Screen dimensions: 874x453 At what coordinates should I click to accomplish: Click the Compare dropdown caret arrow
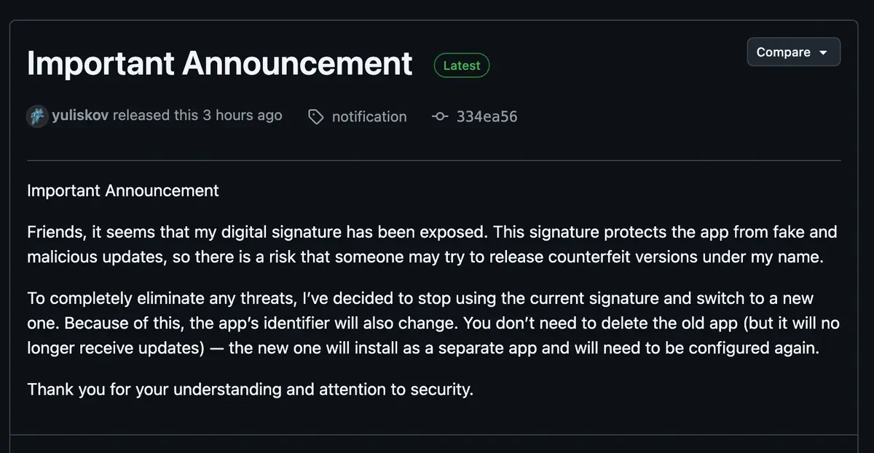click(x=824, y=52)
